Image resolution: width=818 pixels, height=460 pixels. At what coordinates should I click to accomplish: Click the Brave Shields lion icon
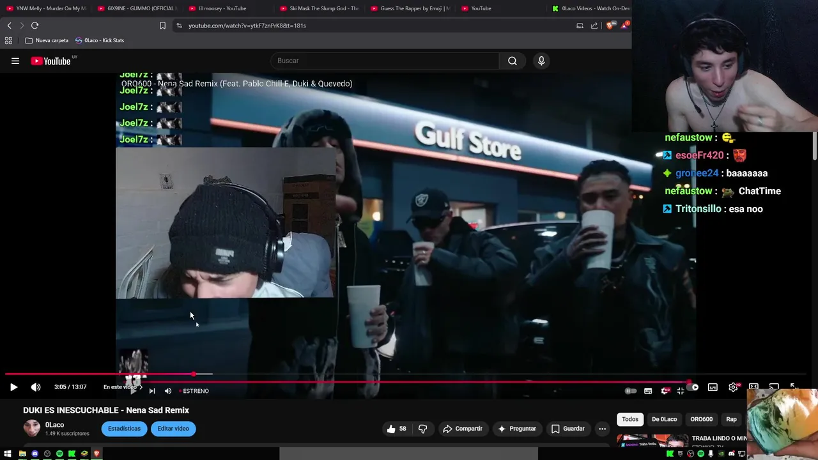tap(610, 26)
